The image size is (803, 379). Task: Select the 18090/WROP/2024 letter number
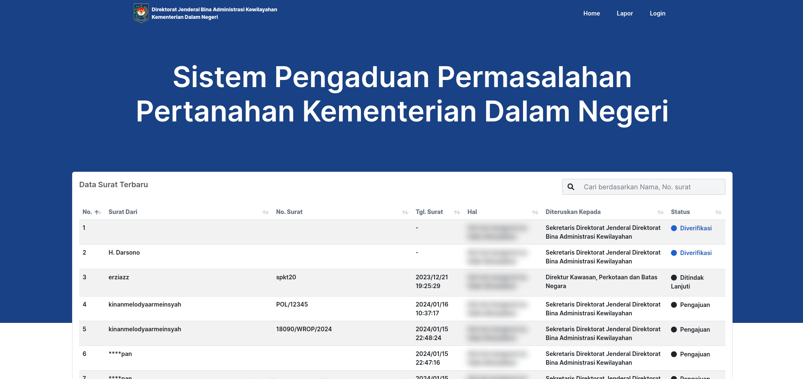click(304, 329)
